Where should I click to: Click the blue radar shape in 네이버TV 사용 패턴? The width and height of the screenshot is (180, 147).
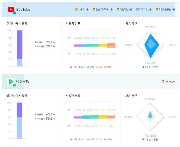coord(150,115)
